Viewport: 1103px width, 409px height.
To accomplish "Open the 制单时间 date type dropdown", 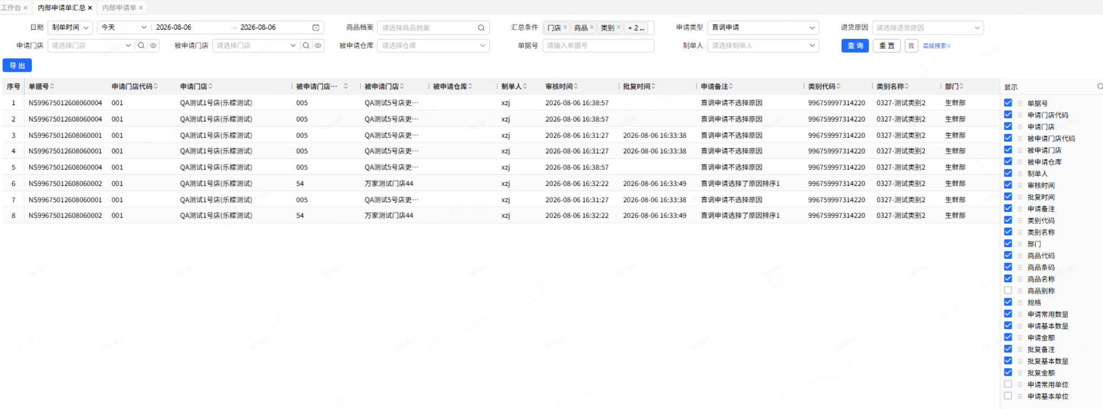I will point(71,28).
